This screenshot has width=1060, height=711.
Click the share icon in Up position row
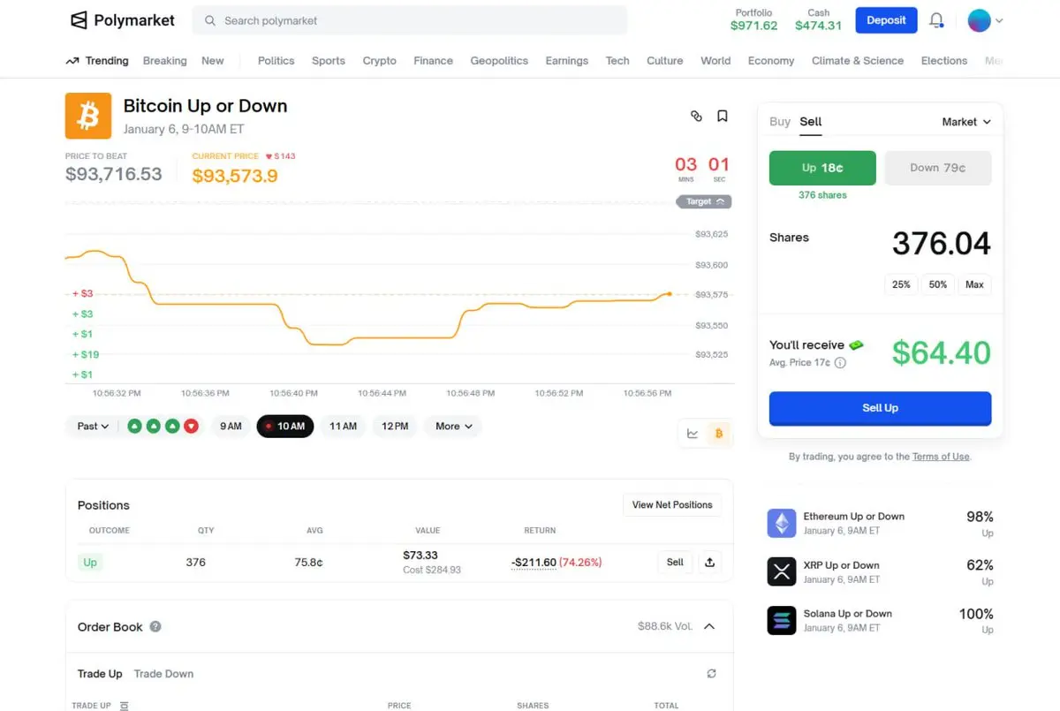709,562
